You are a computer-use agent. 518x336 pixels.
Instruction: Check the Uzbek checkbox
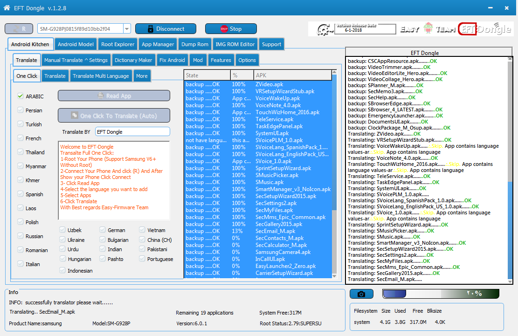click(62, 230)
